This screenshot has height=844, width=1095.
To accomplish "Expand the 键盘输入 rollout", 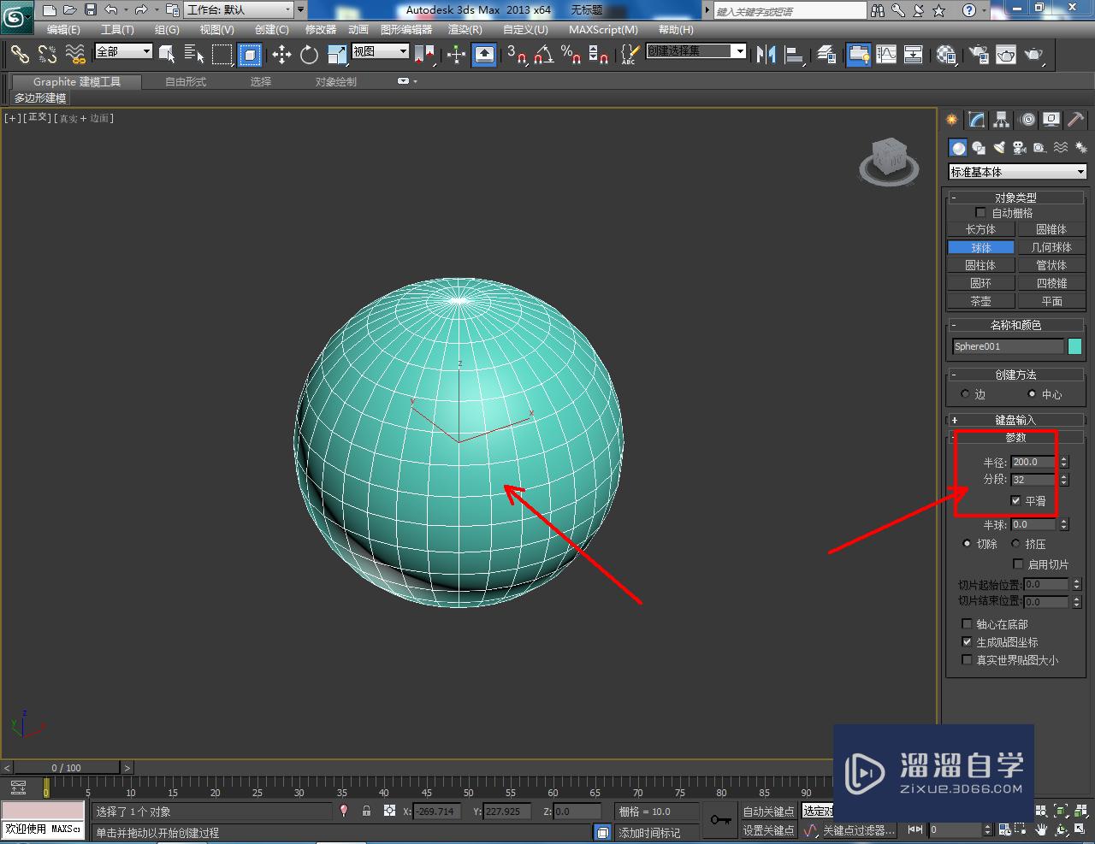I will [x=1015, y=420].
